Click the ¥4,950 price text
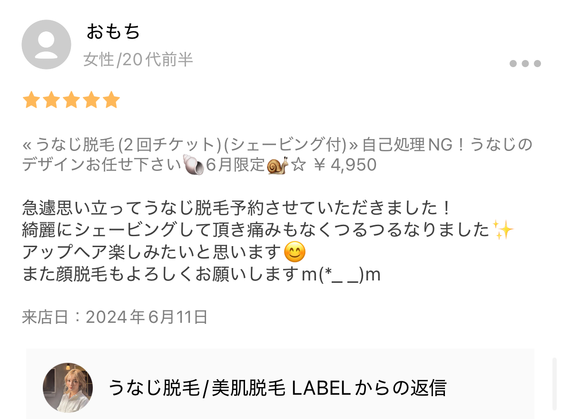 point(345,165)
